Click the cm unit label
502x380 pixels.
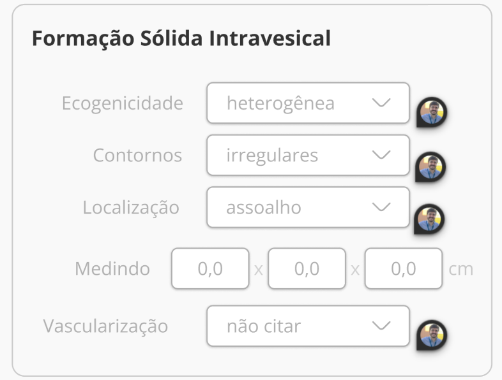click(x=461, y=269)
